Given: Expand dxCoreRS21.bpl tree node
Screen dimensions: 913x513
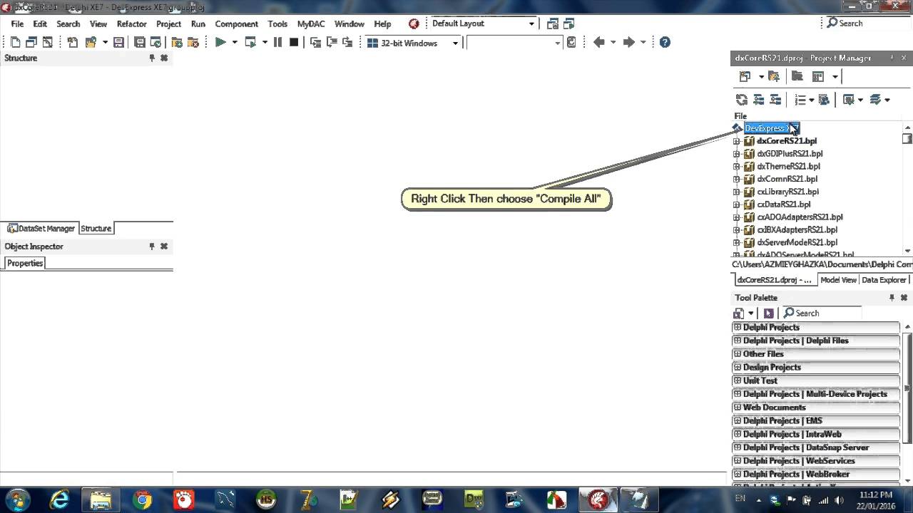Looking at the screenshot, I should pyautogui.click(x=737, y=141).
